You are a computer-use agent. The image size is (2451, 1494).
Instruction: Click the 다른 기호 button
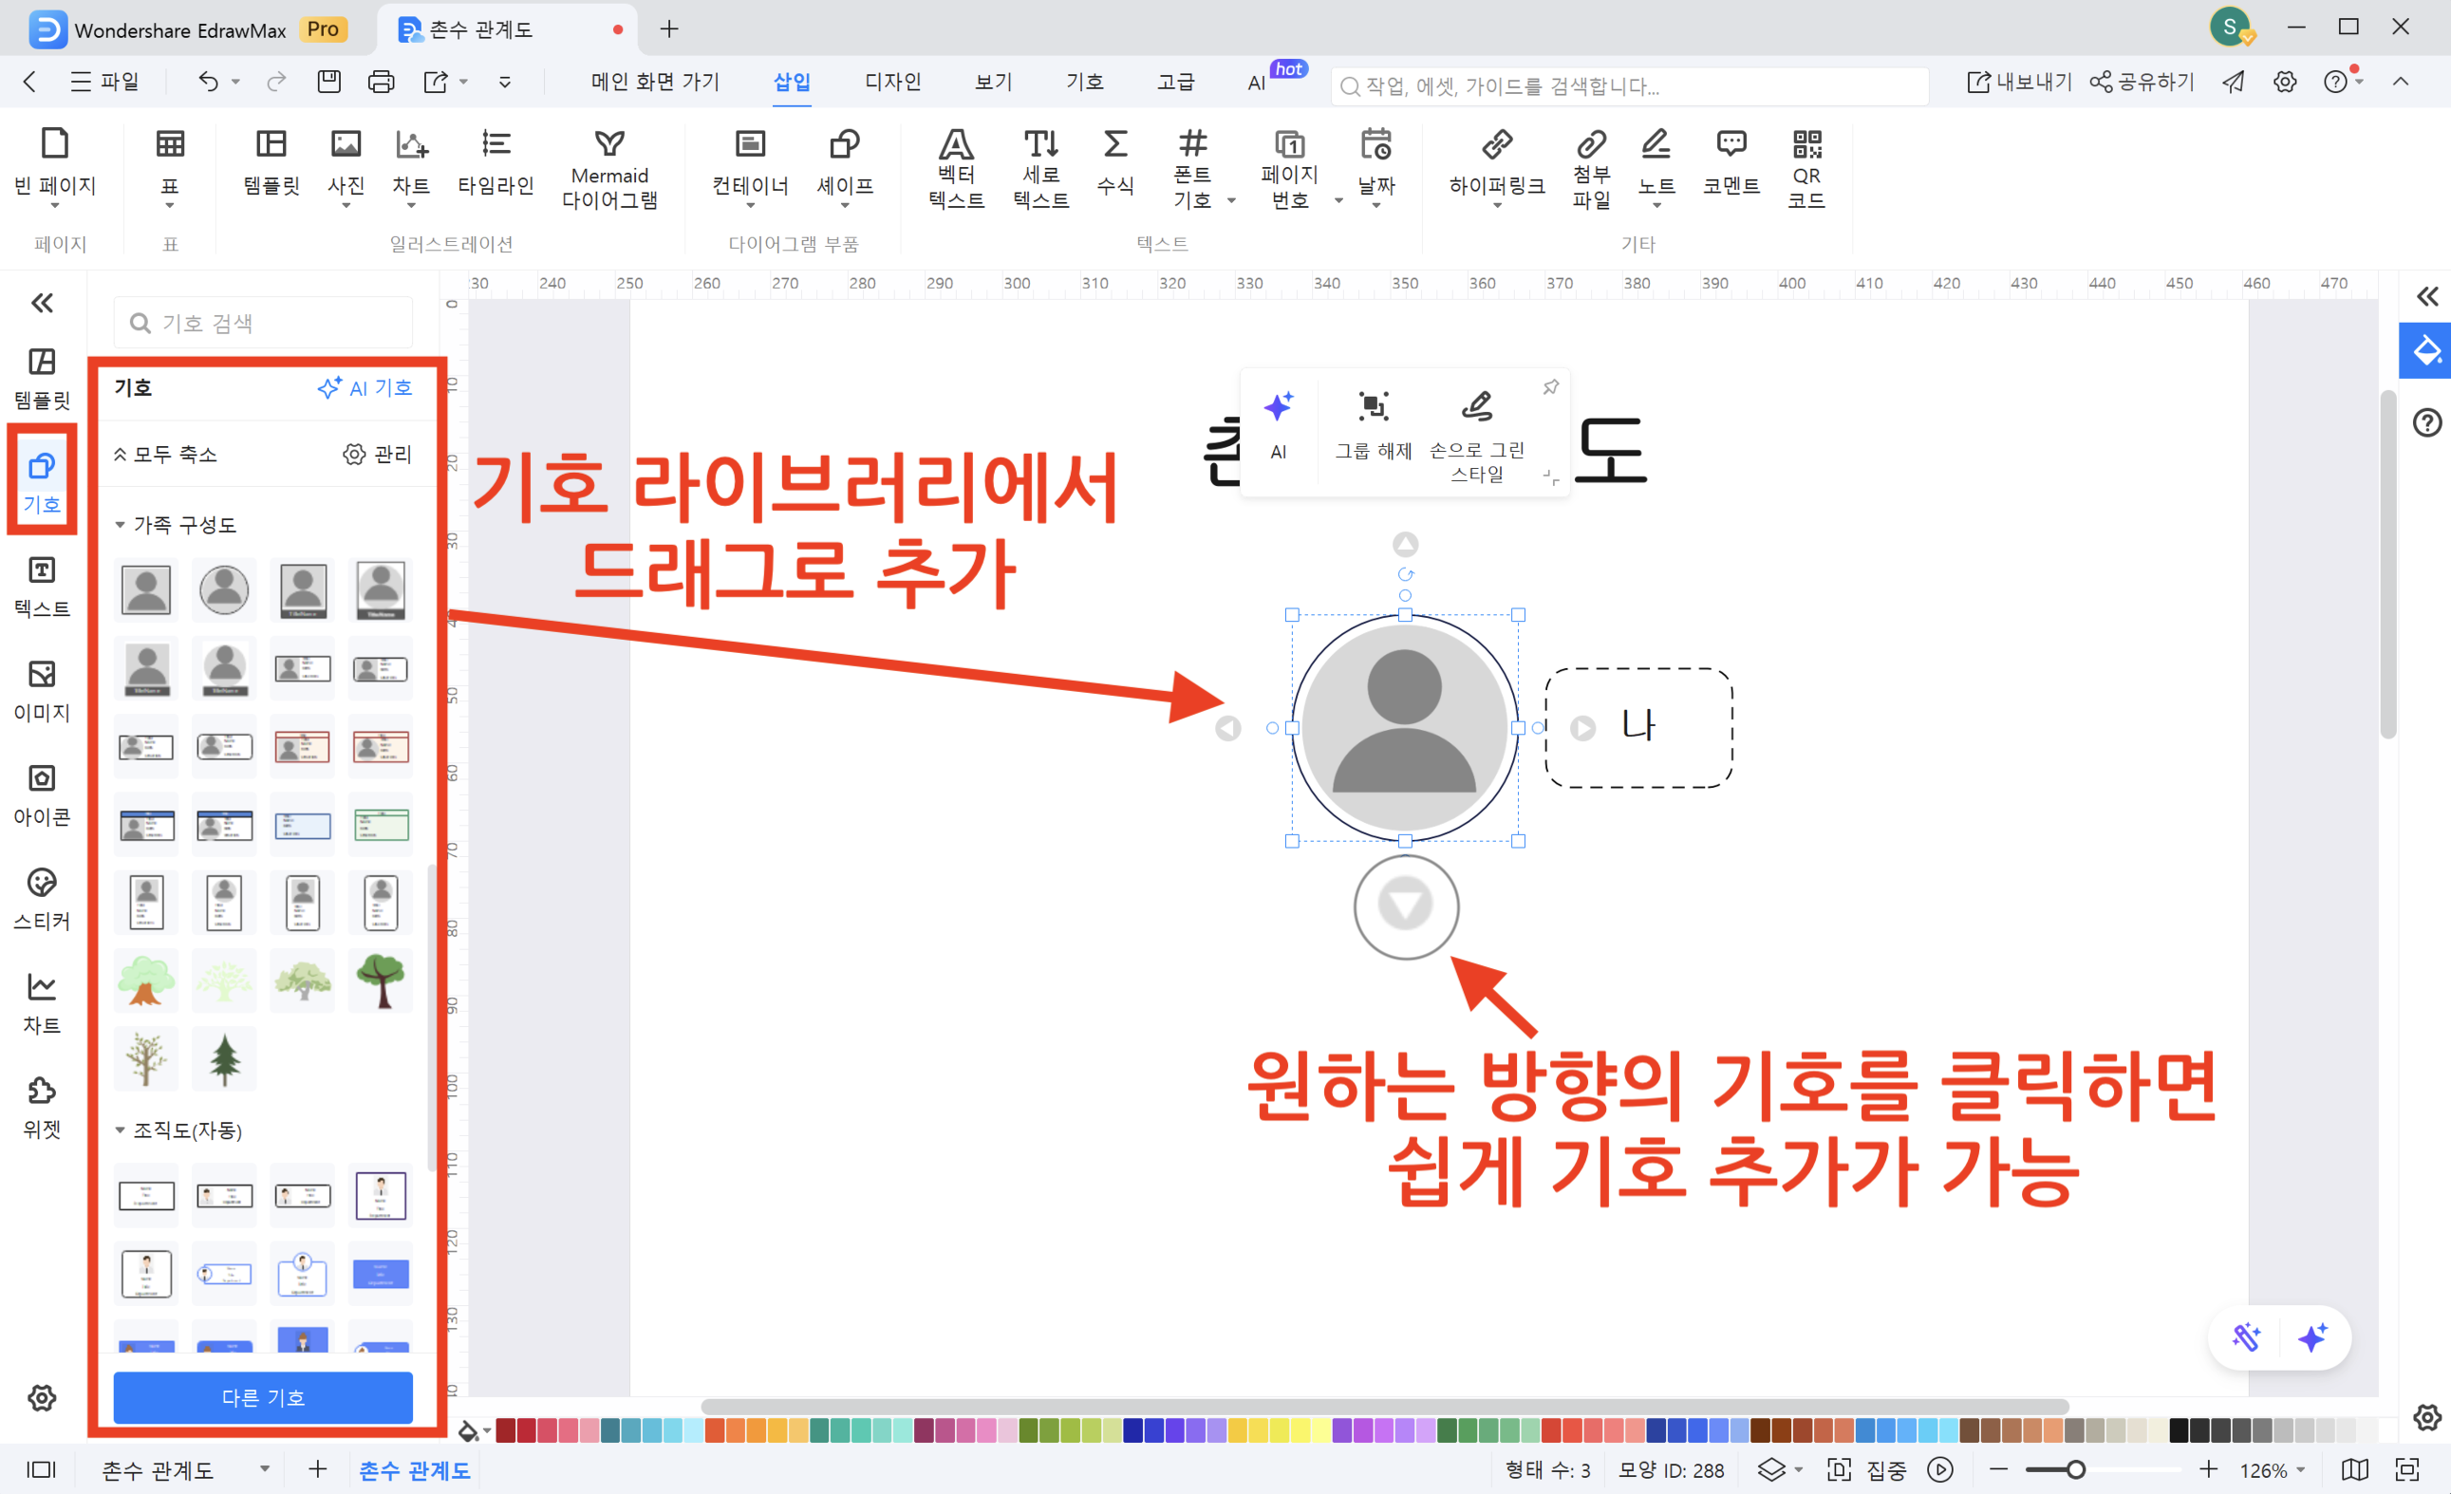tap(263, 1396)
